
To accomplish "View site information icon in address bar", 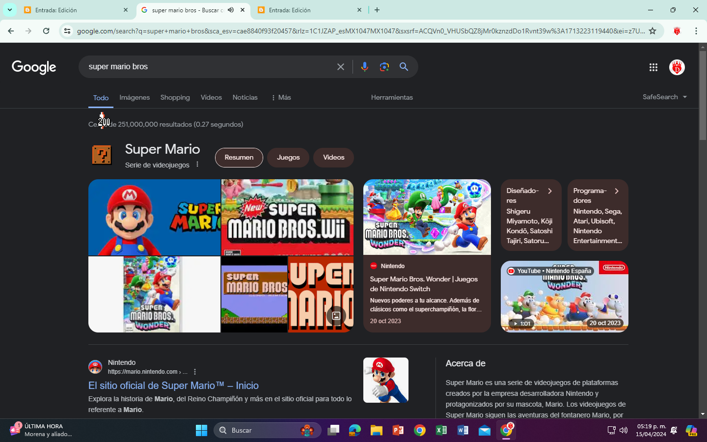I will pos(67,31).
